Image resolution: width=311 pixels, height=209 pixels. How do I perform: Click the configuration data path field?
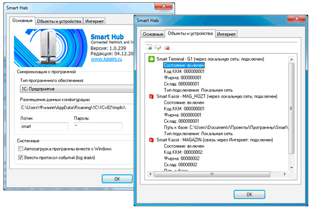point(77,108)
